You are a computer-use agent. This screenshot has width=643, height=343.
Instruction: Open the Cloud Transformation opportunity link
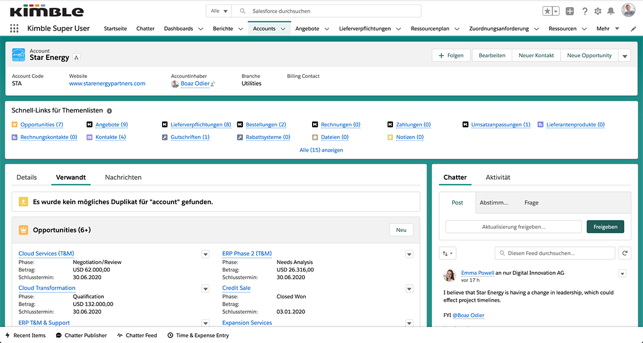47,288
